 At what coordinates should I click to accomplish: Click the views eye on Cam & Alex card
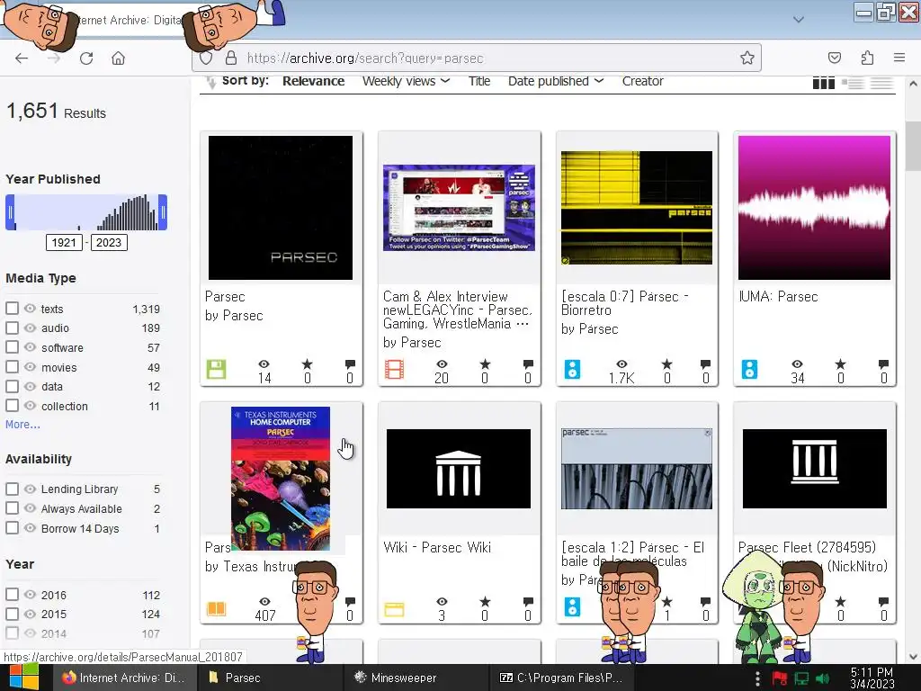tap(442, 364)
